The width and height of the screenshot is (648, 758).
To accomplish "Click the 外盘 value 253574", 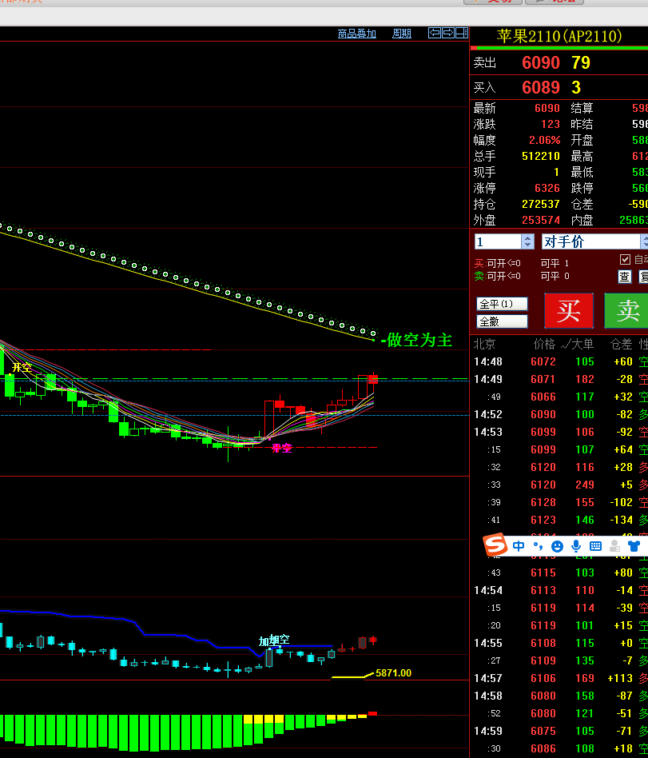I will tap(541, 220).
